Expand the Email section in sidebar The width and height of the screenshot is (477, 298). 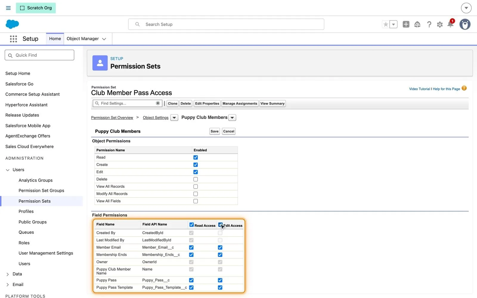point(8,285)
